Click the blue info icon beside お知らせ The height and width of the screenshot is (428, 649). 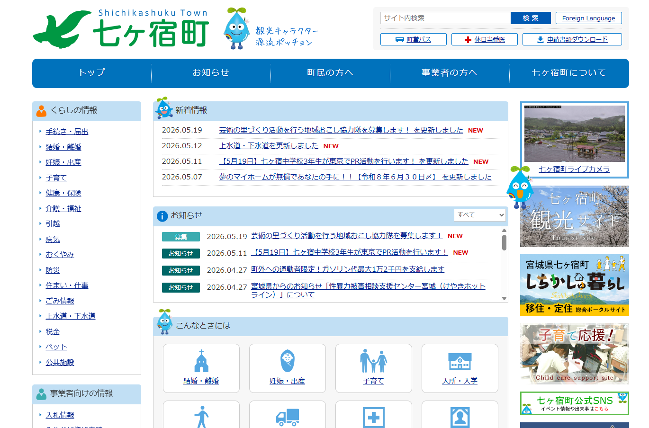click(162, 216)
